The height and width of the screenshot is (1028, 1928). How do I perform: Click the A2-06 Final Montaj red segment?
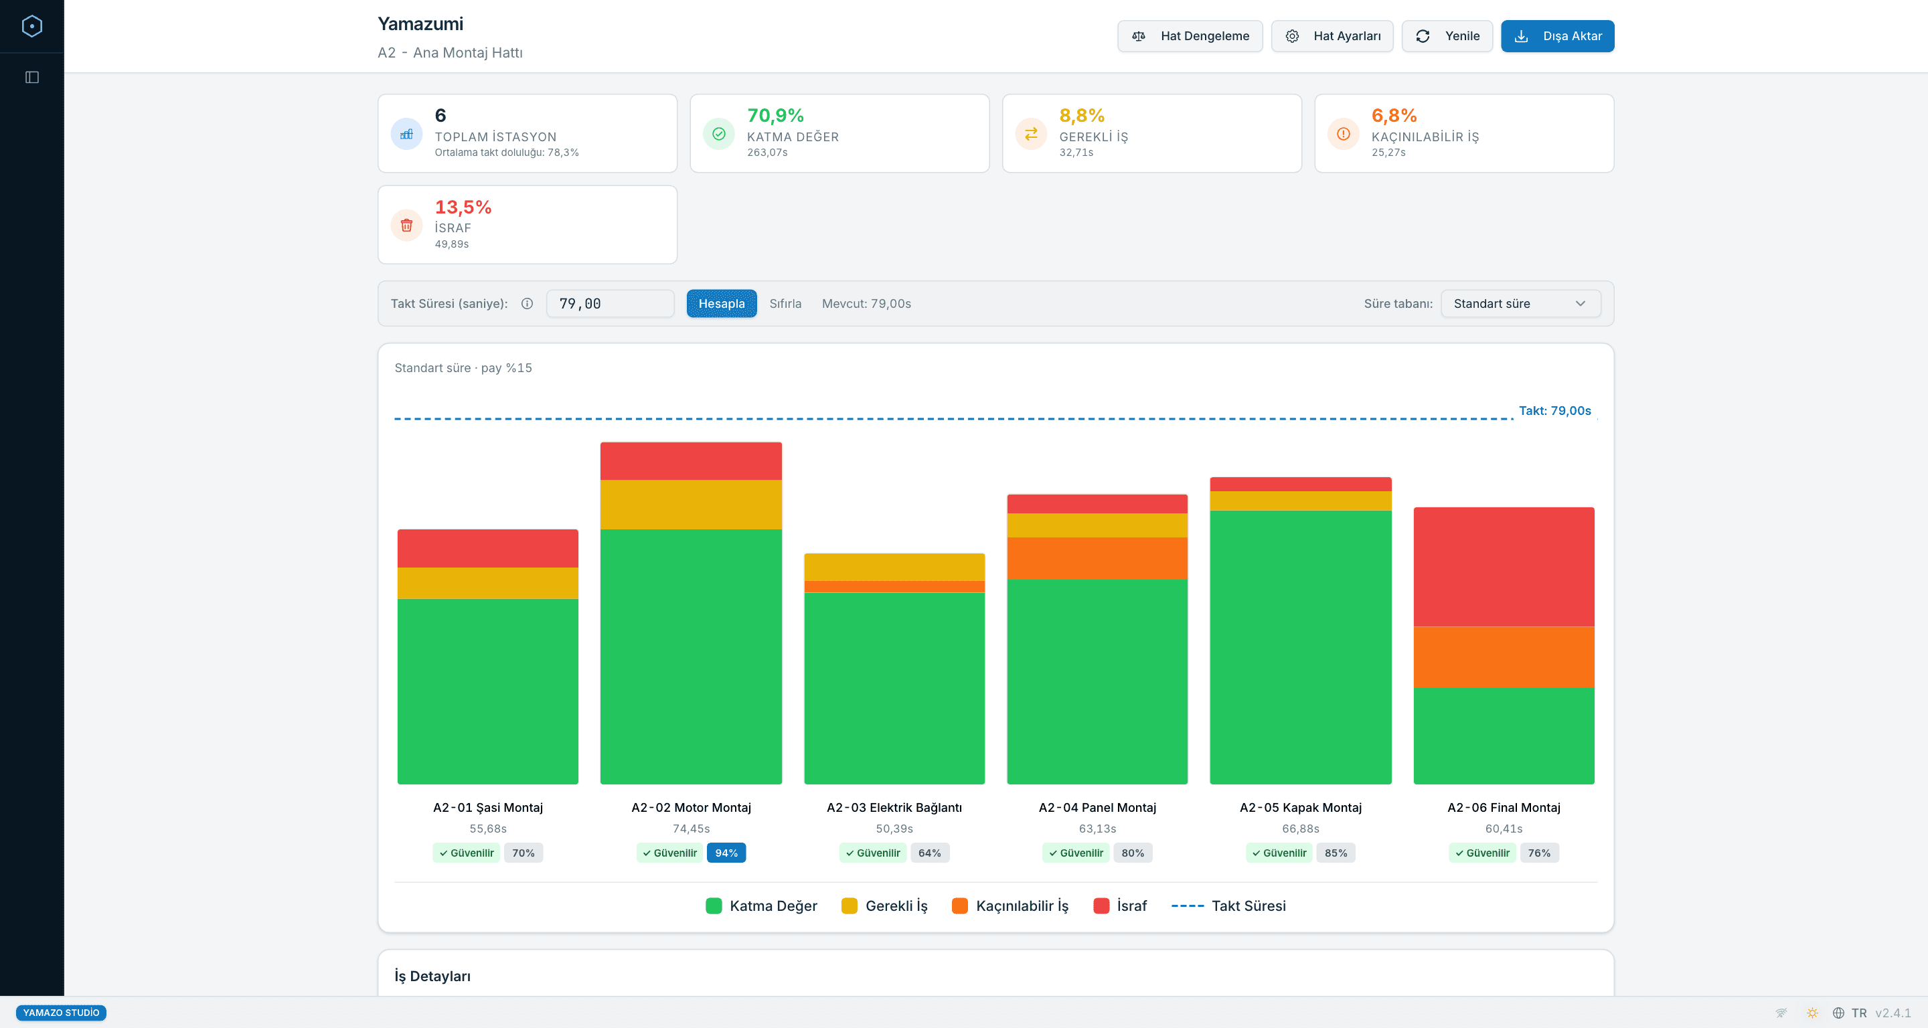click(1503, 566)
